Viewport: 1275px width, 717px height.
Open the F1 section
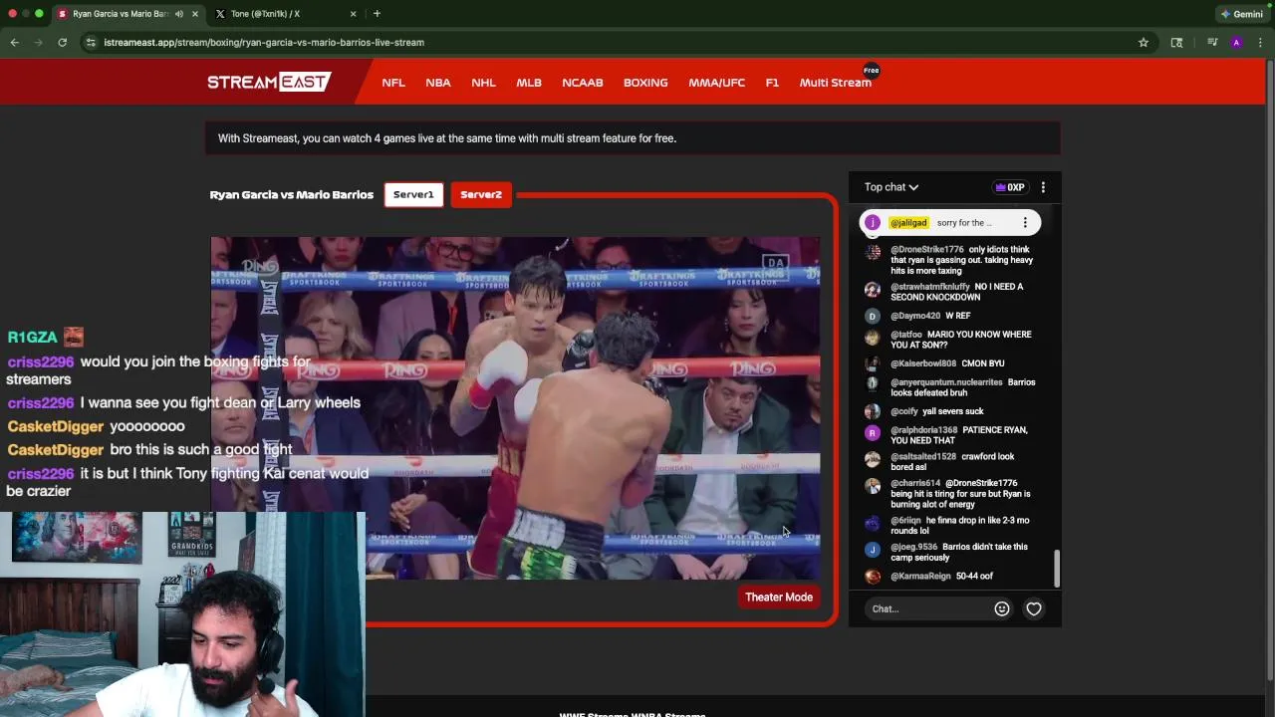tap(772, 83)
